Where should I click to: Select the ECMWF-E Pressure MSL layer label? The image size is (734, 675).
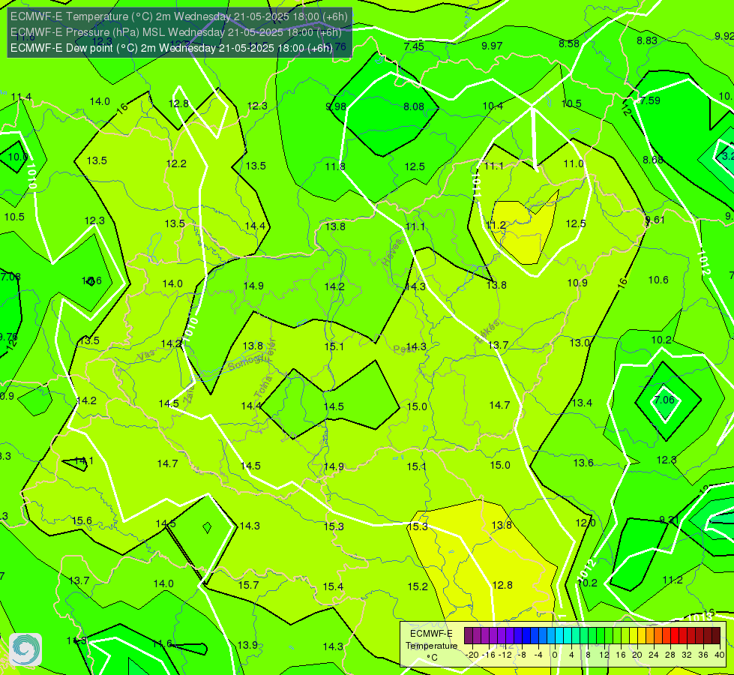[x=176, y=32]
